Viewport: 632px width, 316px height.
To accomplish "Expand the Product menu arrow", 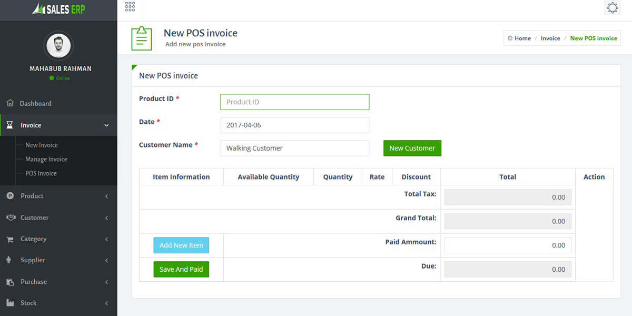I will click(x=106, y=196).
